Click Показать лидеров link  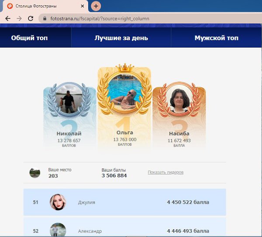(165, 172)
